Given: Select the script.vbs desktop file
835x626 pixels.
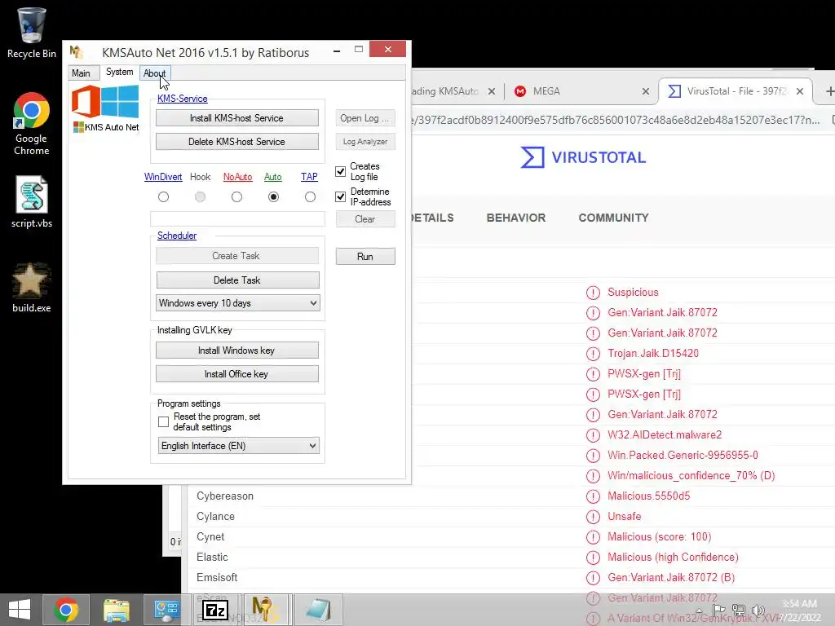Looking at the screenshot, I should pyautogui.click(x=32, y=202).
